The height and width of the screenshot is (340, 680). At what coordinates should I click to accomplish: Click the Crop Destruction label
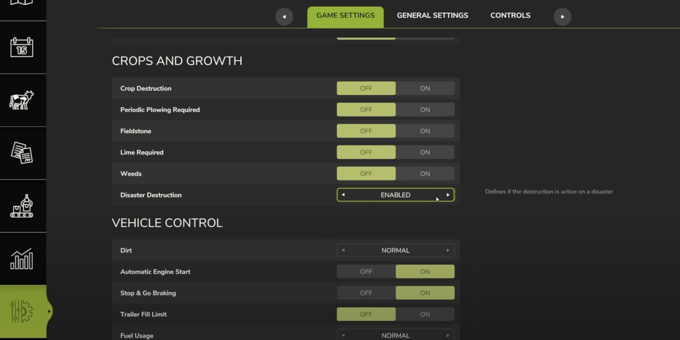point(146,88)
